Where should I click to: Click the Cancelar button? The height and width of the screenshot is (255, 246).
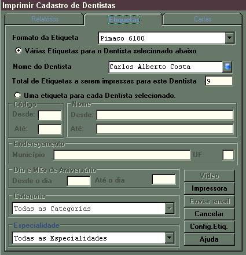click(210, 214)
